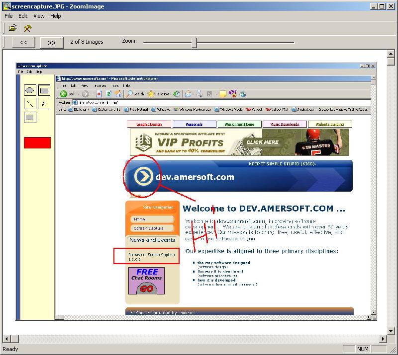Click the 'Zoom:' label
The height and width of the screenshot is (355, 398).
[129, 41]
